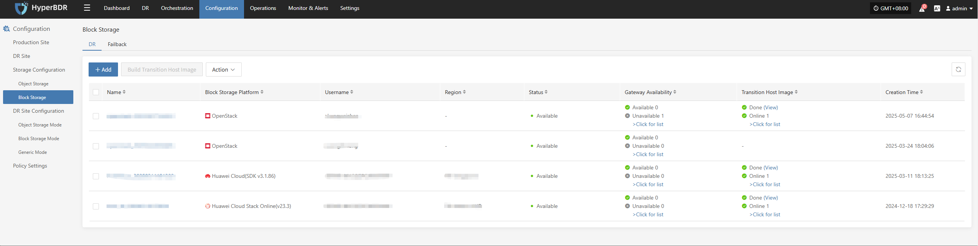Select Block Storage in sidebar
This screenshot has width=978, height=246.
pos(38,97)
